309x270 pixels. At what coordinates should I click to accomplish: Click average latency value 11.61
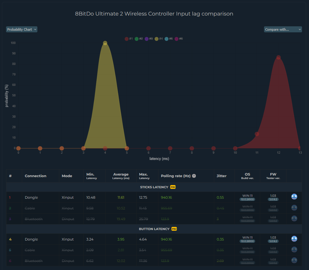coord(121,197)
